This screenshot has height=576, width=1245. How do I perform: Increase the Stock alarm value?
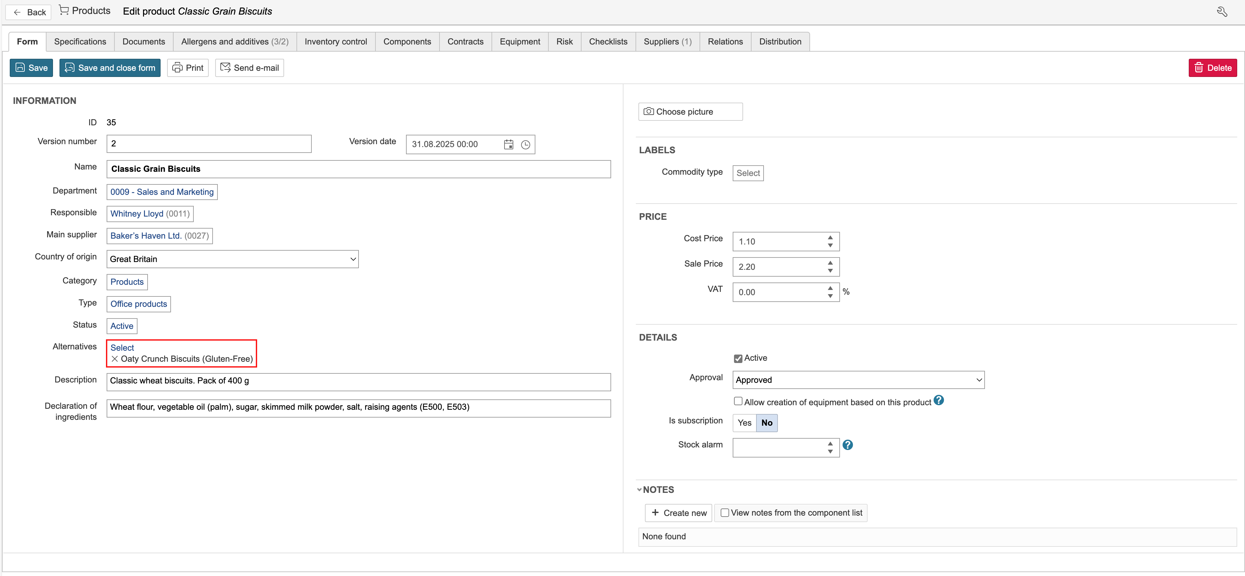point(830,444)
